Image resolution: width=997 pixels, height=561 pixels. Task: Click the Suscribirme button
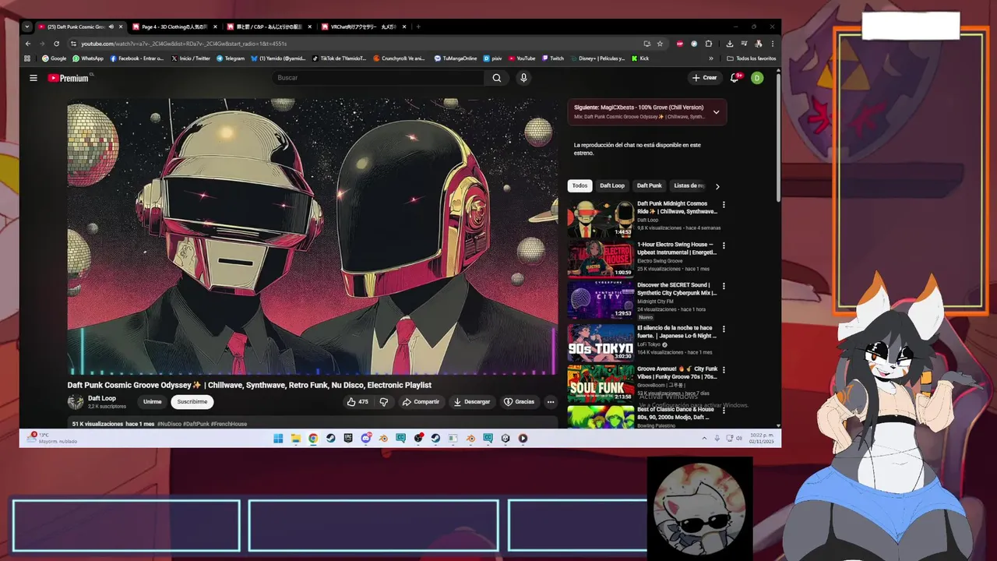[192, 402]
